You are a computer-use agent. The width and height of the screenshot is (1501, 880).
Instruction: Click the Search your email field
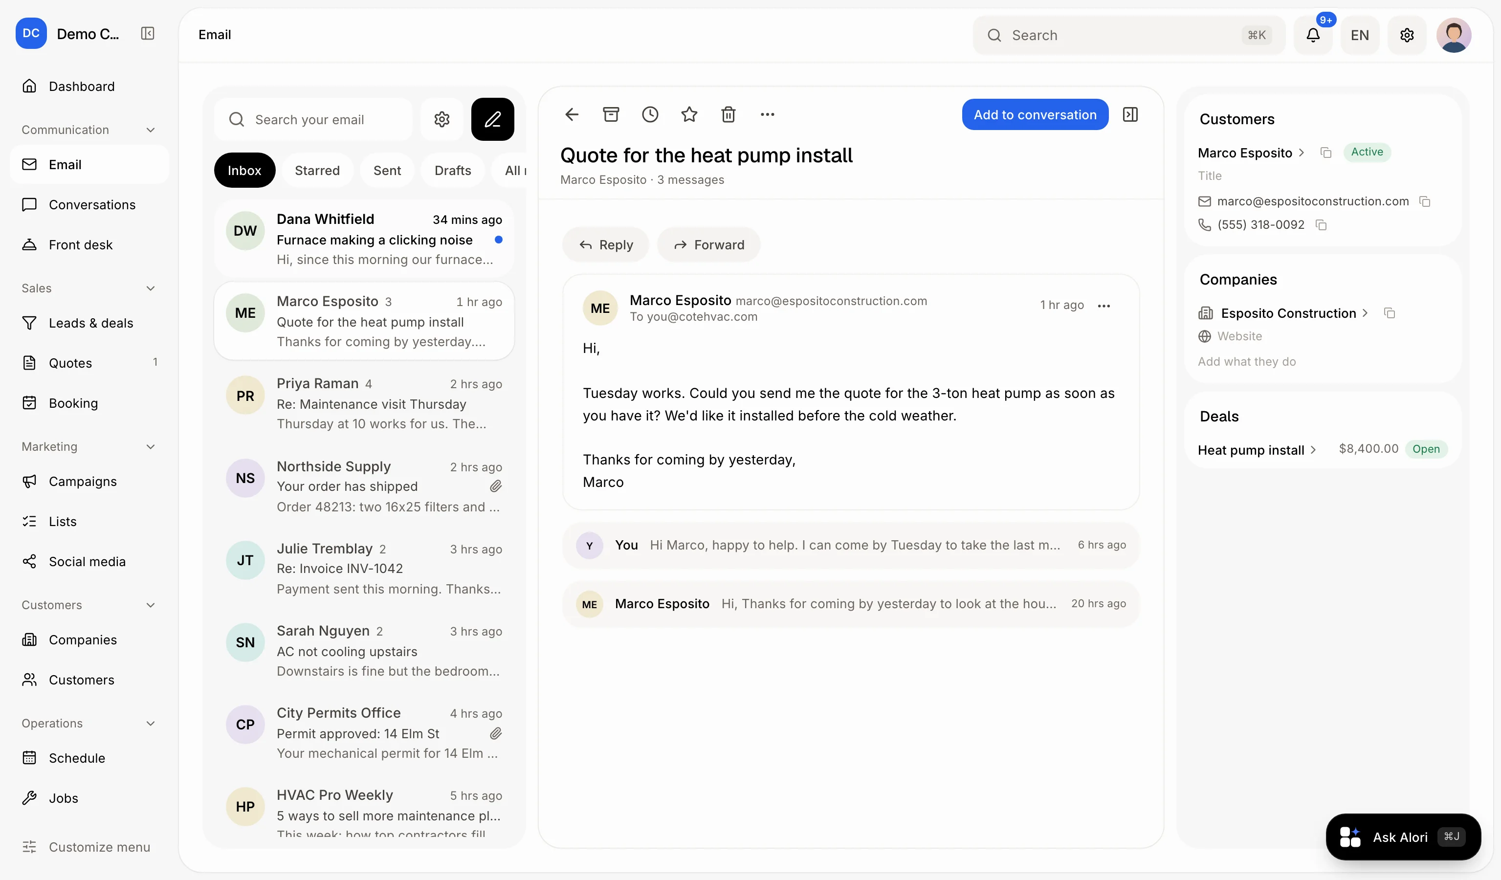(x=313, y=120)
